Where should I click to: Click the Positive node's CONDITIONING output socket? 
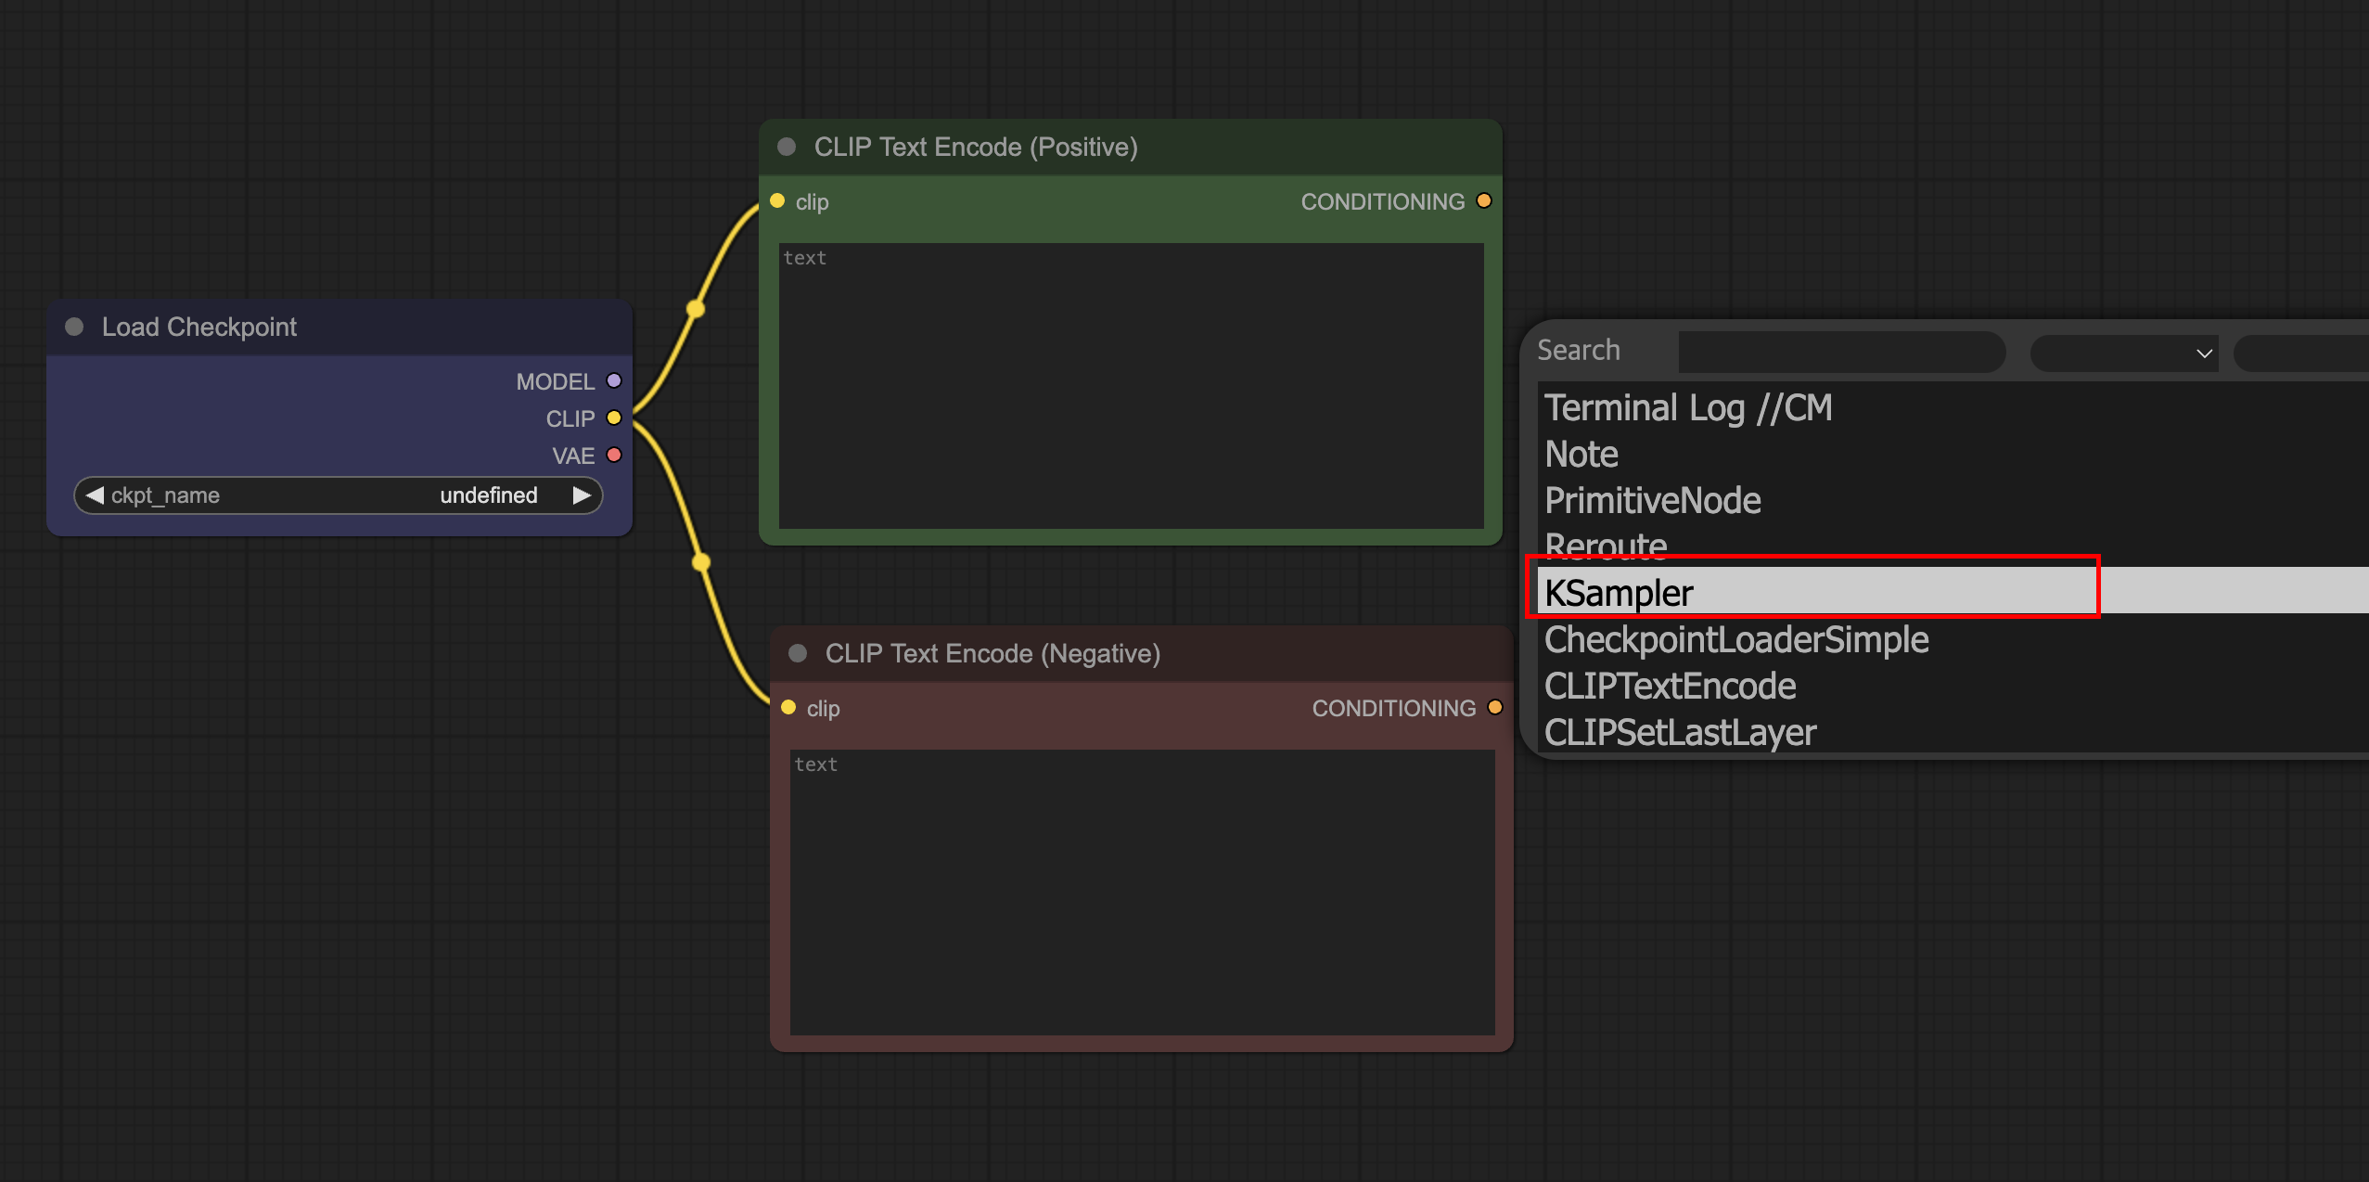click(1483, 201)
